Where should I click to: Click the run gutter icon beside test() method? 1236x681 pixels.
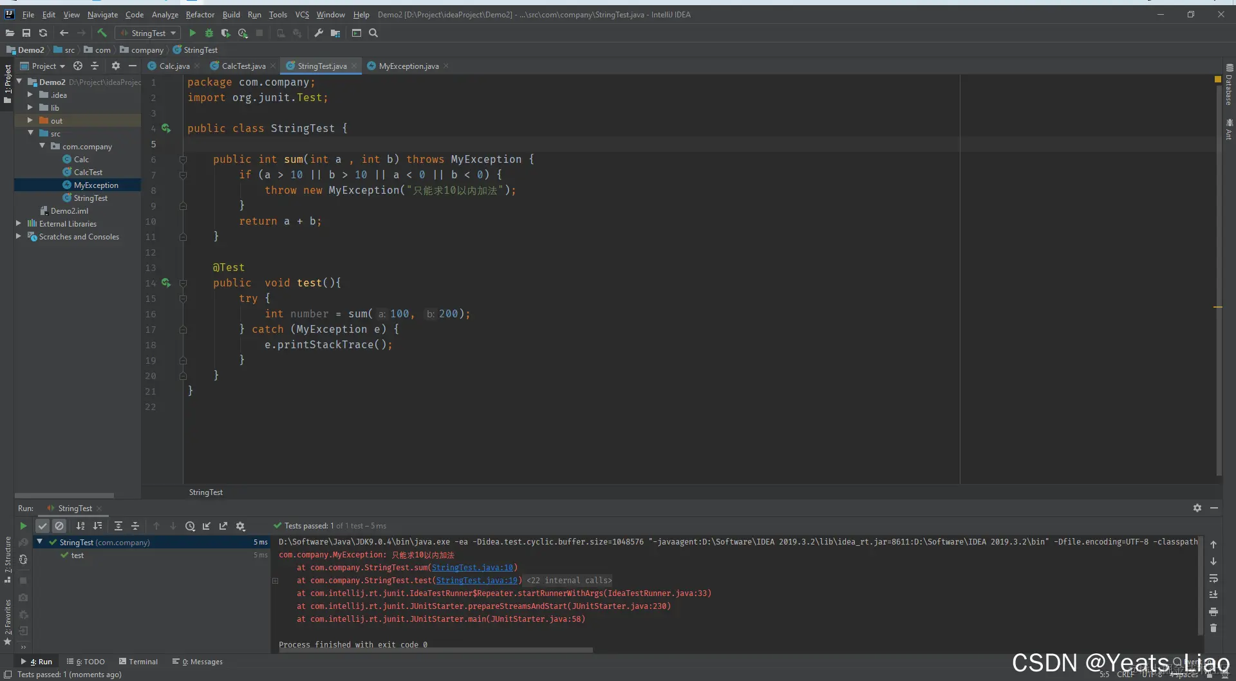[x=166, y=283]
